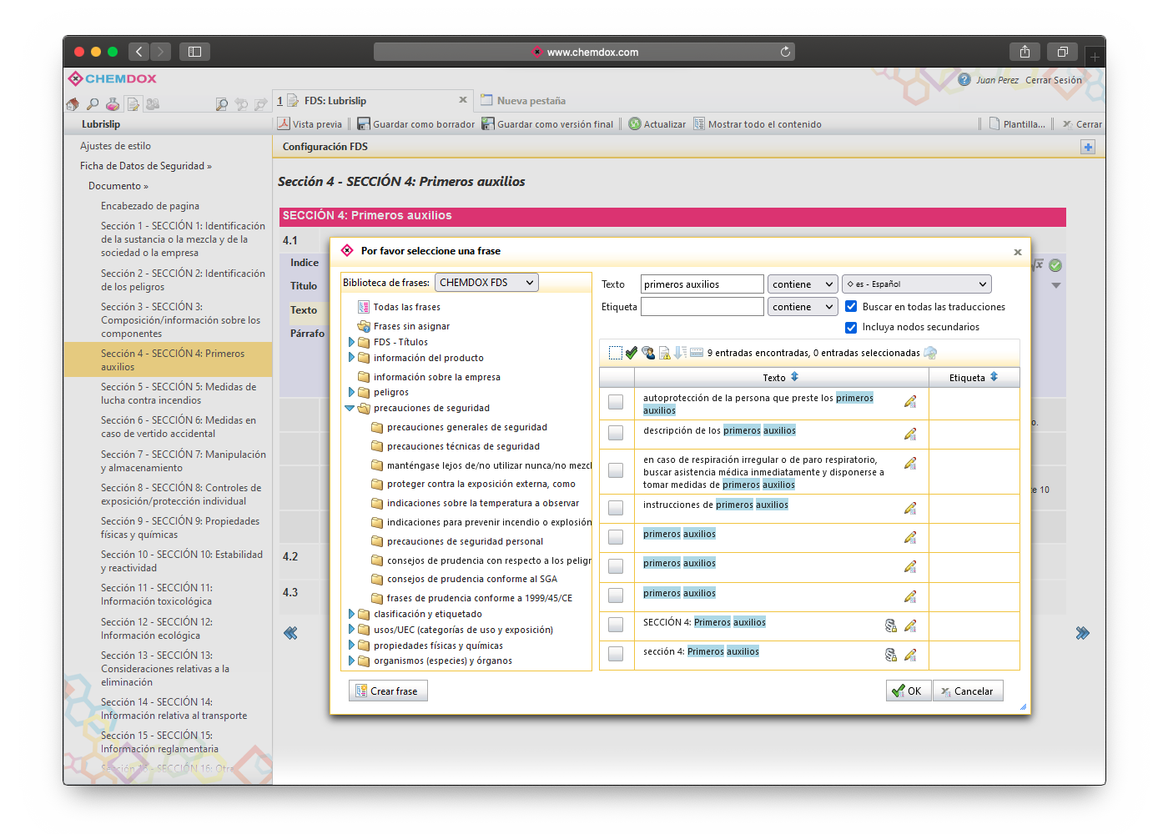Screen dimensions: 1168x834
Task: Click the keyboard-style icon in results toolbar
Action: [x=697, y=353]
